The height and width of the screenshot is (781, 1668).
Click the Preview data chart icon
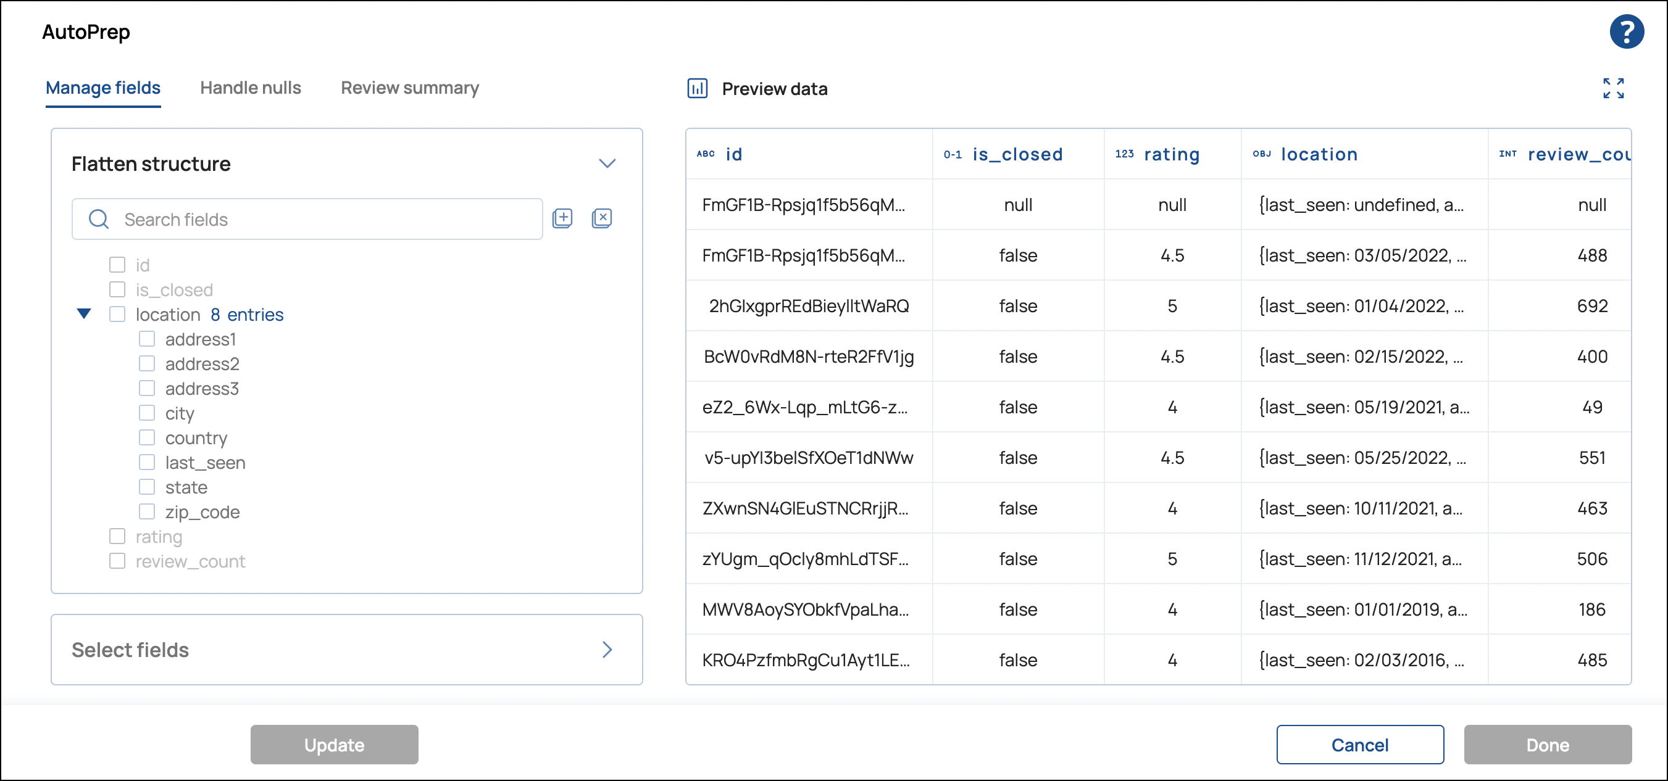(x=697, y=89)
